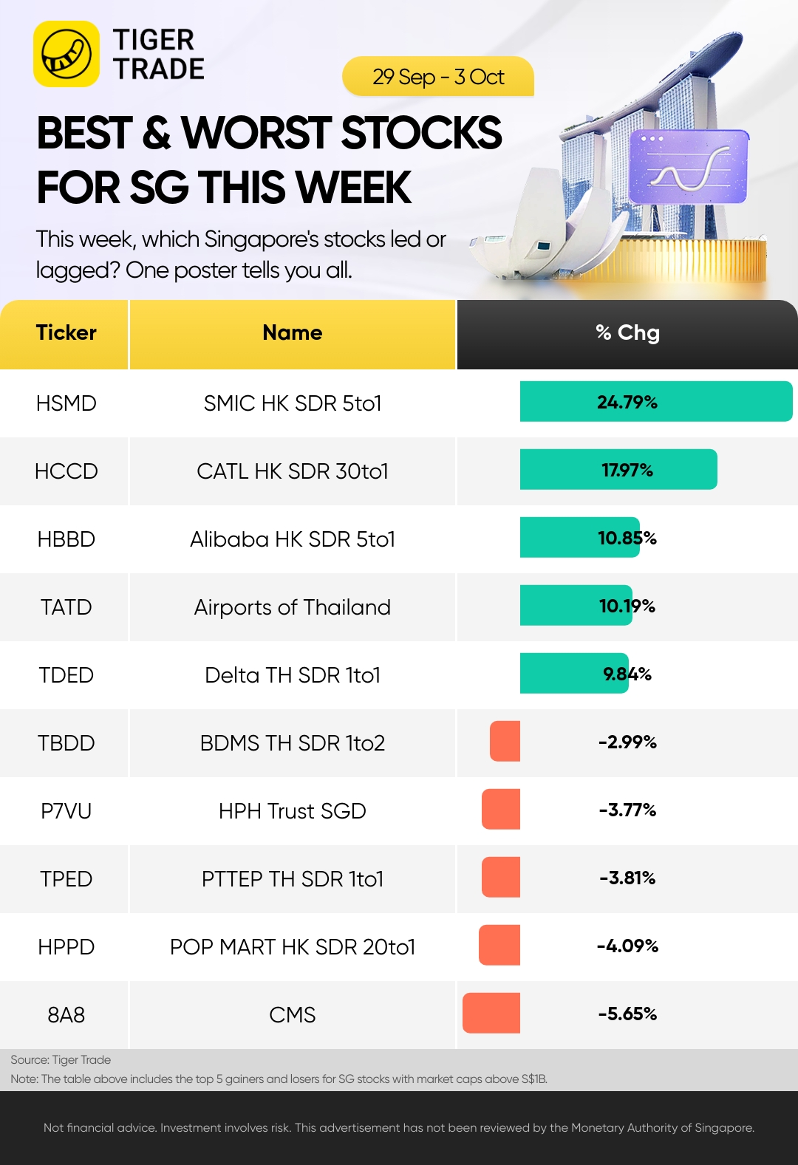Click the Source: Tiger Trade text

(x=61, y=1060)
